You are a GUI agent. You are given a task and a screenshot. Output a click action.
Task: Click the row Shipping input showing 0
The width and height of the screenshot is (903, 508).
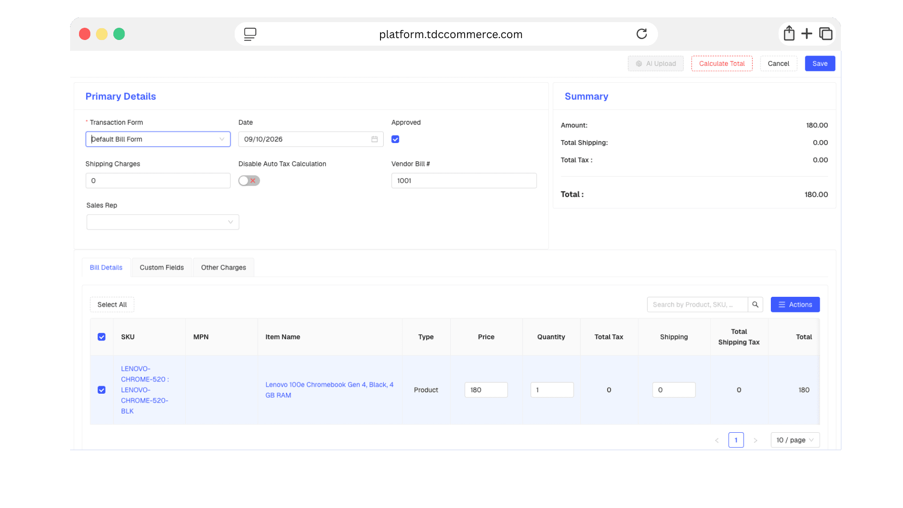tap(673, 390)
